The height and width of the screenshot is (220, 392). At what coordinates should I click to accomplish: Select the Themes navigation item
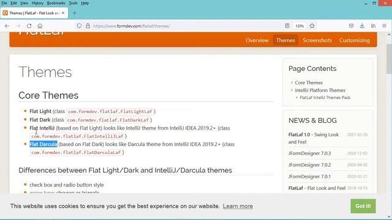click(x=285, y=40)
